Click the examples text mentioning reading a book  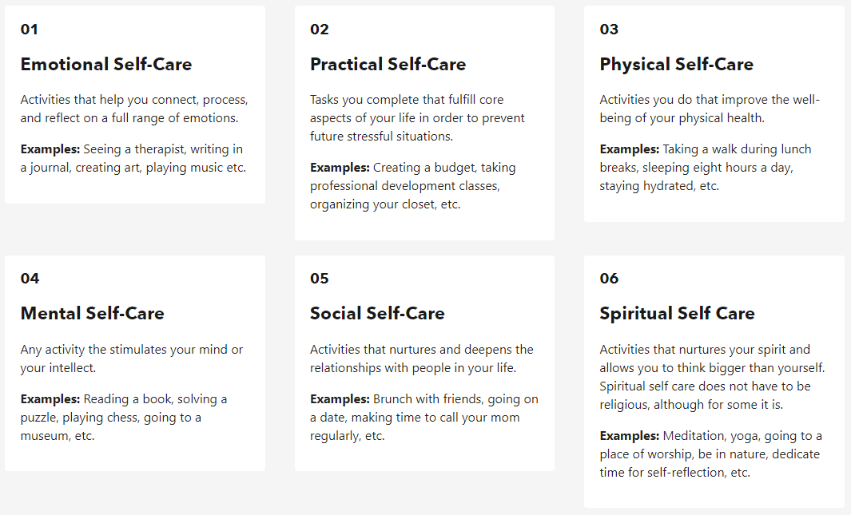[124, 418]
